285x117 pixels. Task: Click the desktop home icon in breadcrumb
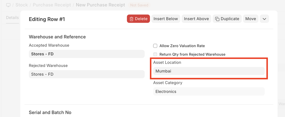tap(8, 5)
